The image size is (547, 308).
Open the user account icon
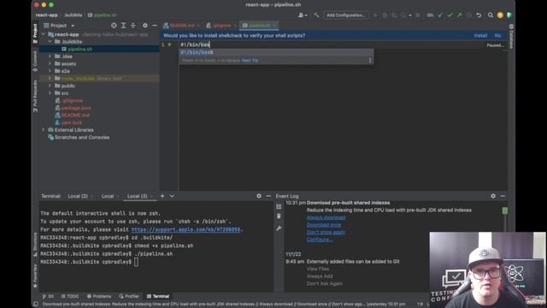click(x=302, y=15)
